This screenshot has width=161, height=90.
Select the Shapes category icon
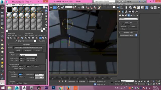coord(123,15)
